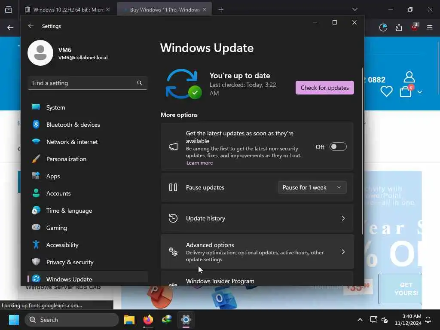Open the Windows Start menu

tap(14, 320)
